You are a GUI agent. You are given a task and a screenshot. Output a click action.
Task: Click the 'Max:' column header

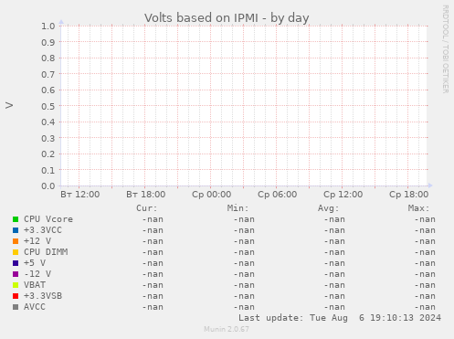[x=418, y=208]
